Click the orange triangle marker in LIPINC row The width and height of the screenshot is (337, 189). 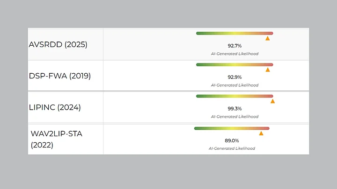pos(272,101)
